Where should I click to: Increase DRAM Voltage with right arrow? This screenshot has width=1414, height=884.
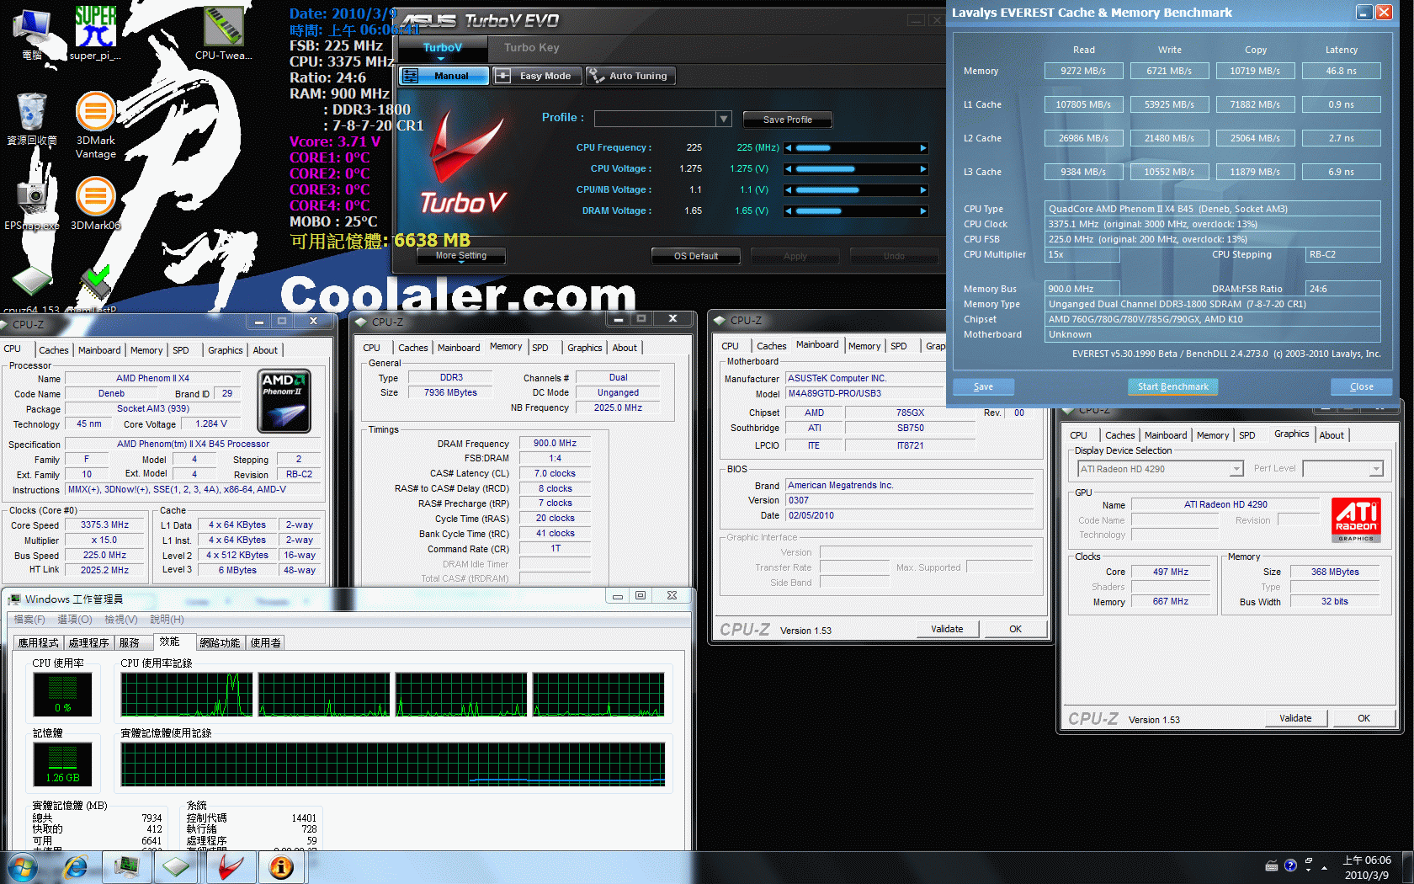coord(923,211)
